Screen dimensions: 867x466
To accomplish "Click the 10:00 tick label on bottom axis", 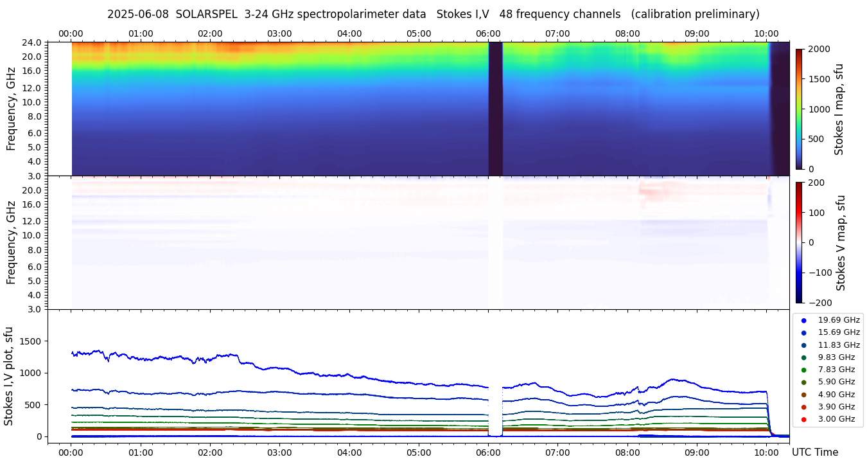I will (766, 452).
